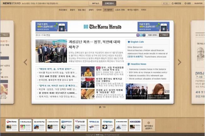Select The Korea Times thumbnail
Image resolution: width=205 pixels, height=136 pixels.
click(x=121, y=125)
